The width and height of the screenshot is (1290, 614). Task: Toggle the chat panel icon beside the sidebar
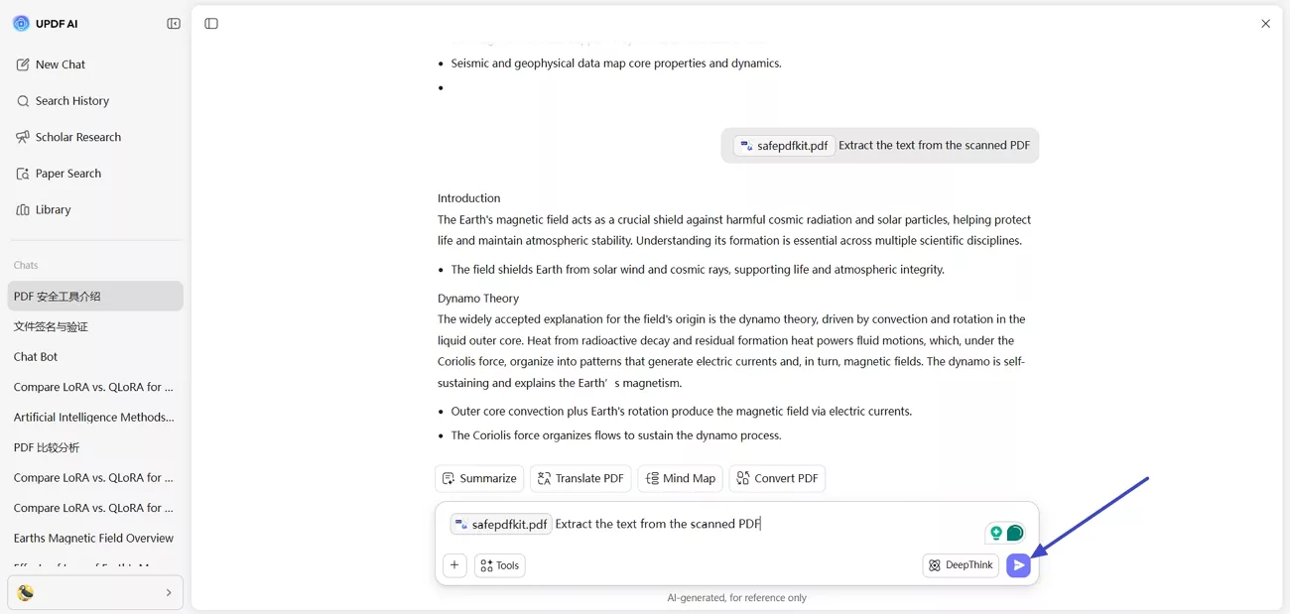click(x=211, y=24)
